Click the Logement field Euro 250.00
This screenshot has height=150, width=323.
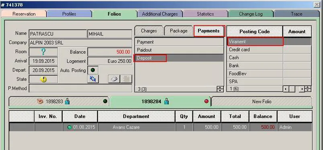110,61
